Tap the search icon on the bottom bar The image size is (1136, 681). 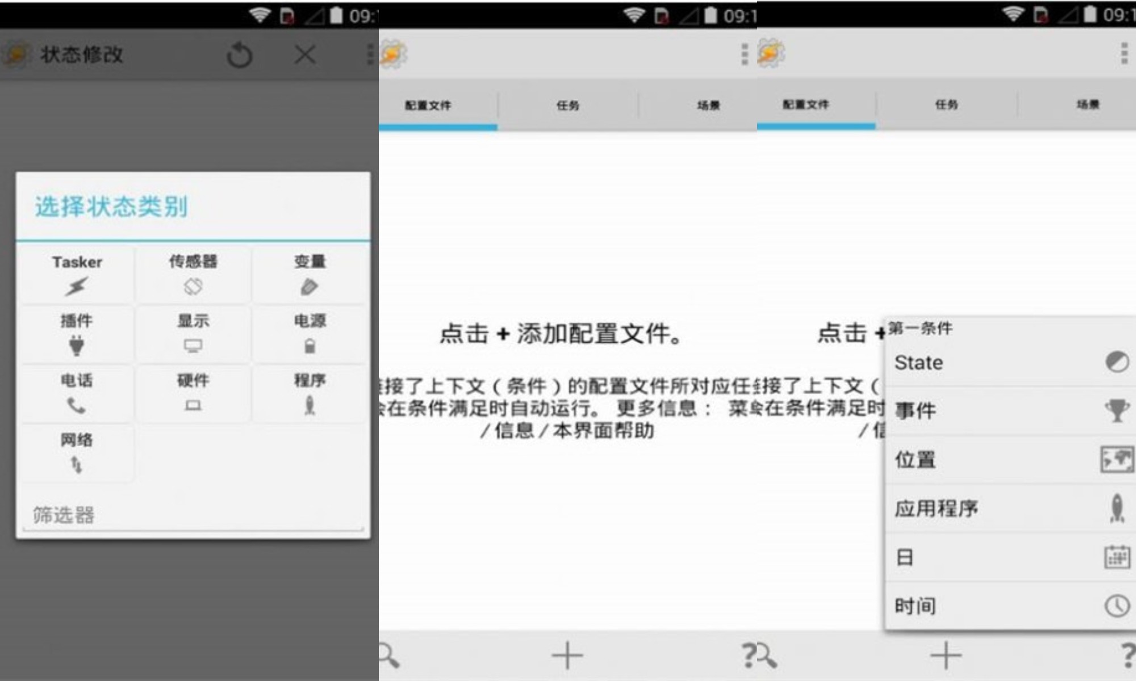coord(389,654)
